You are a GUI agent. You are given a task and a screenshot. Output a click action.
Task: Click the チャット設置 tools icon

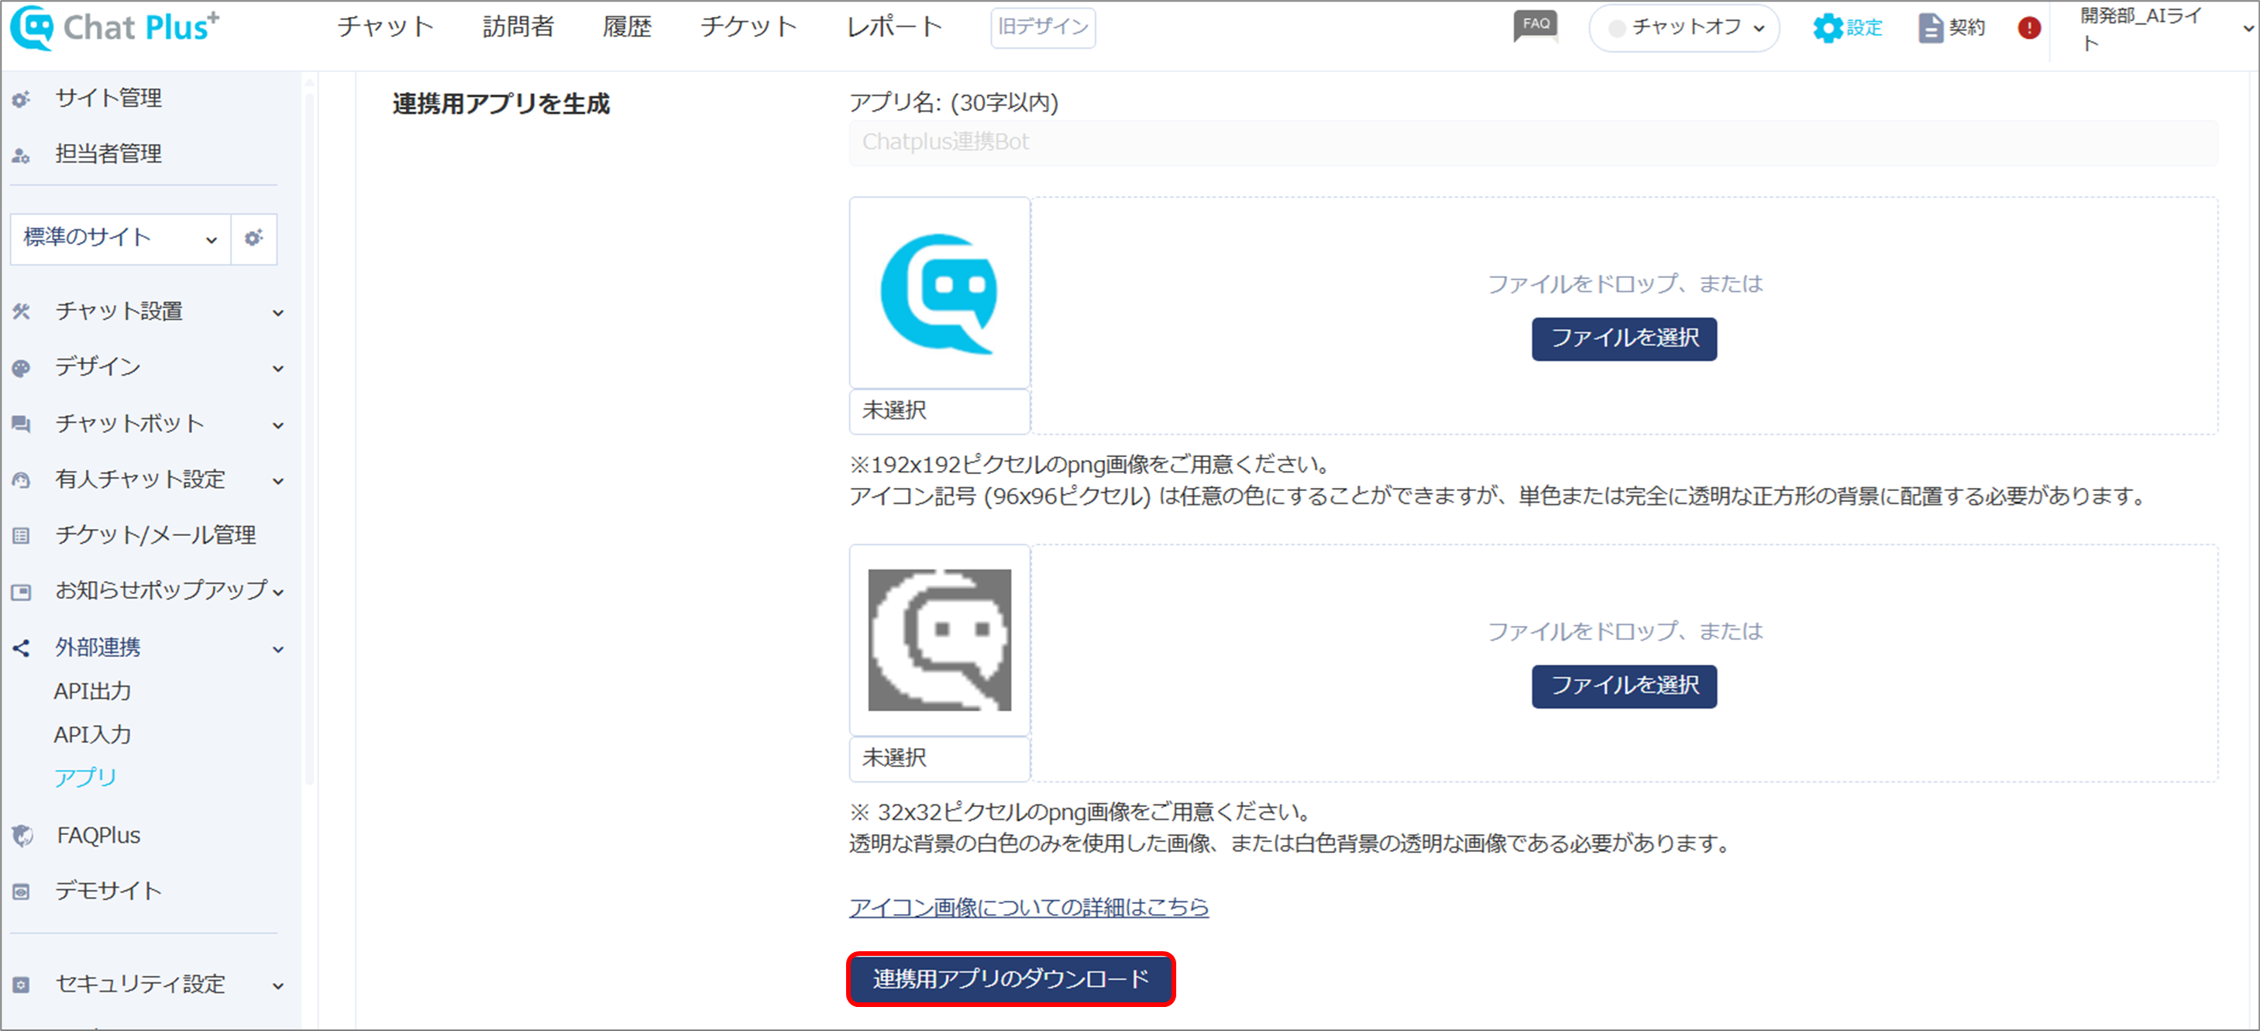[x=21, y=311]
